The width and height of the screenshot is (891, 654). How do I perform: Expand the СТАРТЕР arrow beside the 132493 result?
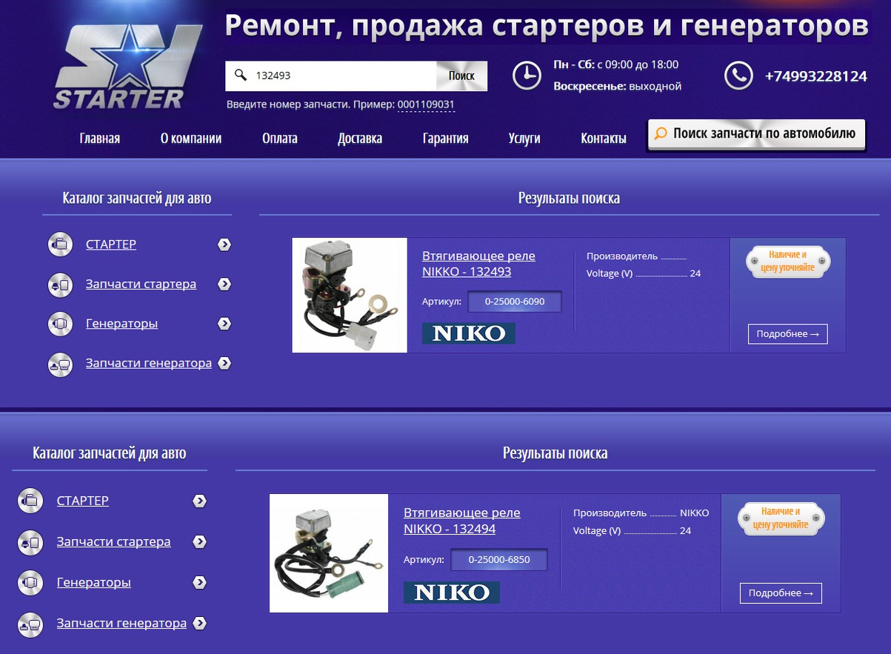point(224,244)
